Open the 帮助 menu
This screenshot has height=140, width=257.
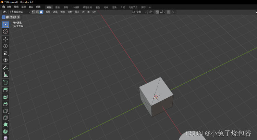tap(38, 7)
